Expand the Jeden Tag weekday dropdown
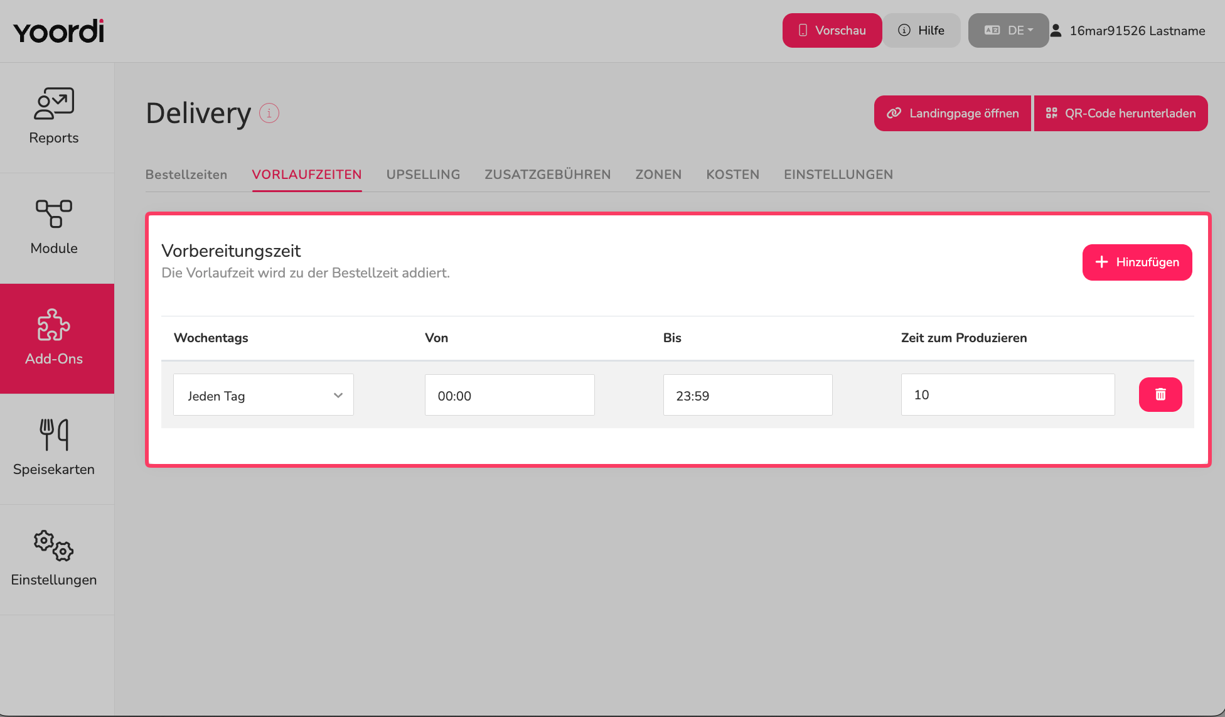The height and width of the screenshot is (717, 1225). click(x=264, y=395)
